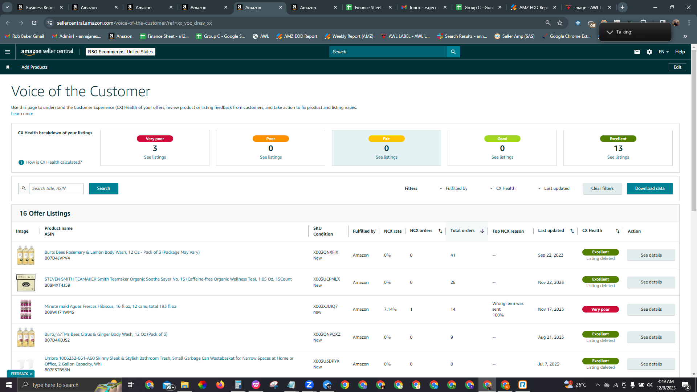
Task: Open a new browser tab
Action: (x=623, y=7)
